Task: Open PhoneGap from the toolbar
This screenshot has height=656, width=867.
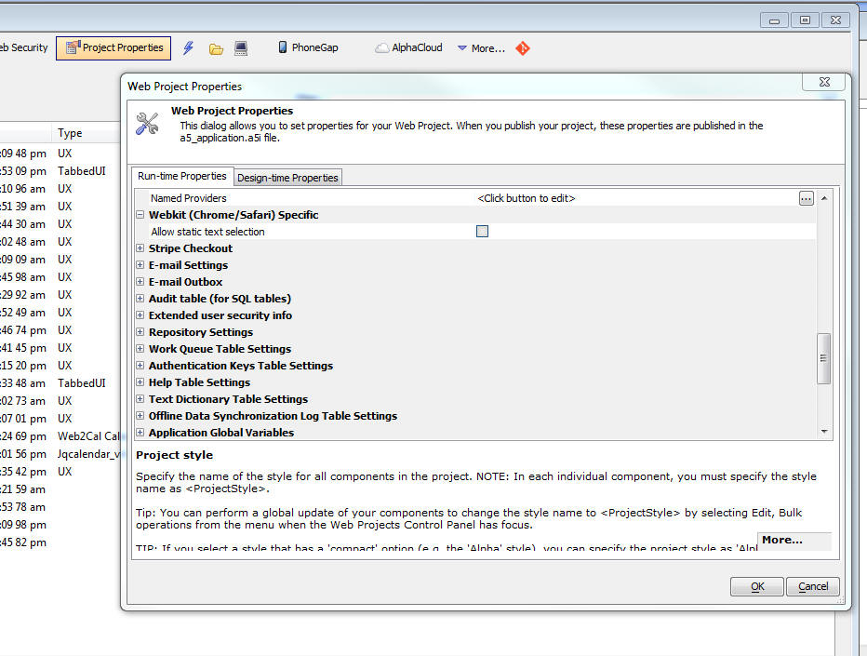Action: click(307, 47)
